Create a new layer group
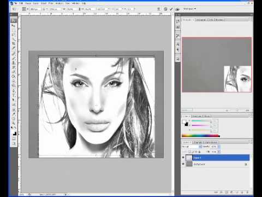Screen dimensions: 262x197 (x=237, y=192)
